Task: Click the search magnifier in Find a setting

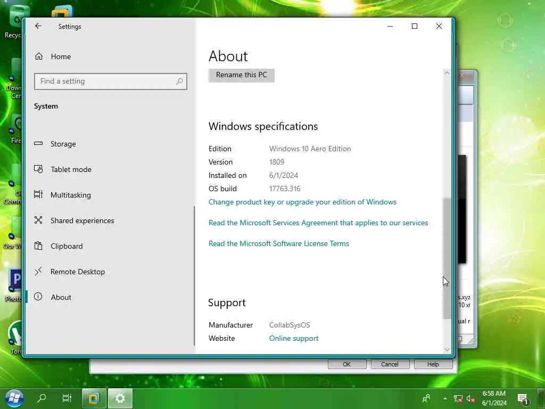Action: 179,81
